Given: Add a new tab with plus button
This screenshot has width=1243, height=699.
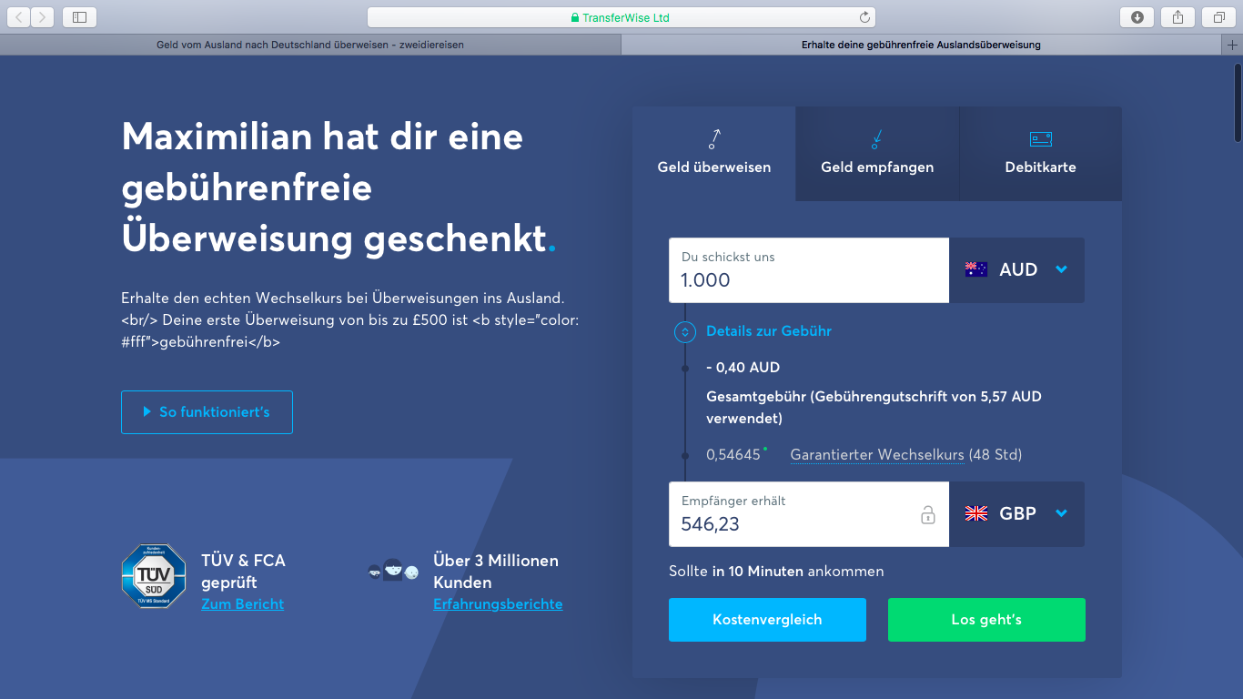Looking at the screenshot, I should (1233, 45).
